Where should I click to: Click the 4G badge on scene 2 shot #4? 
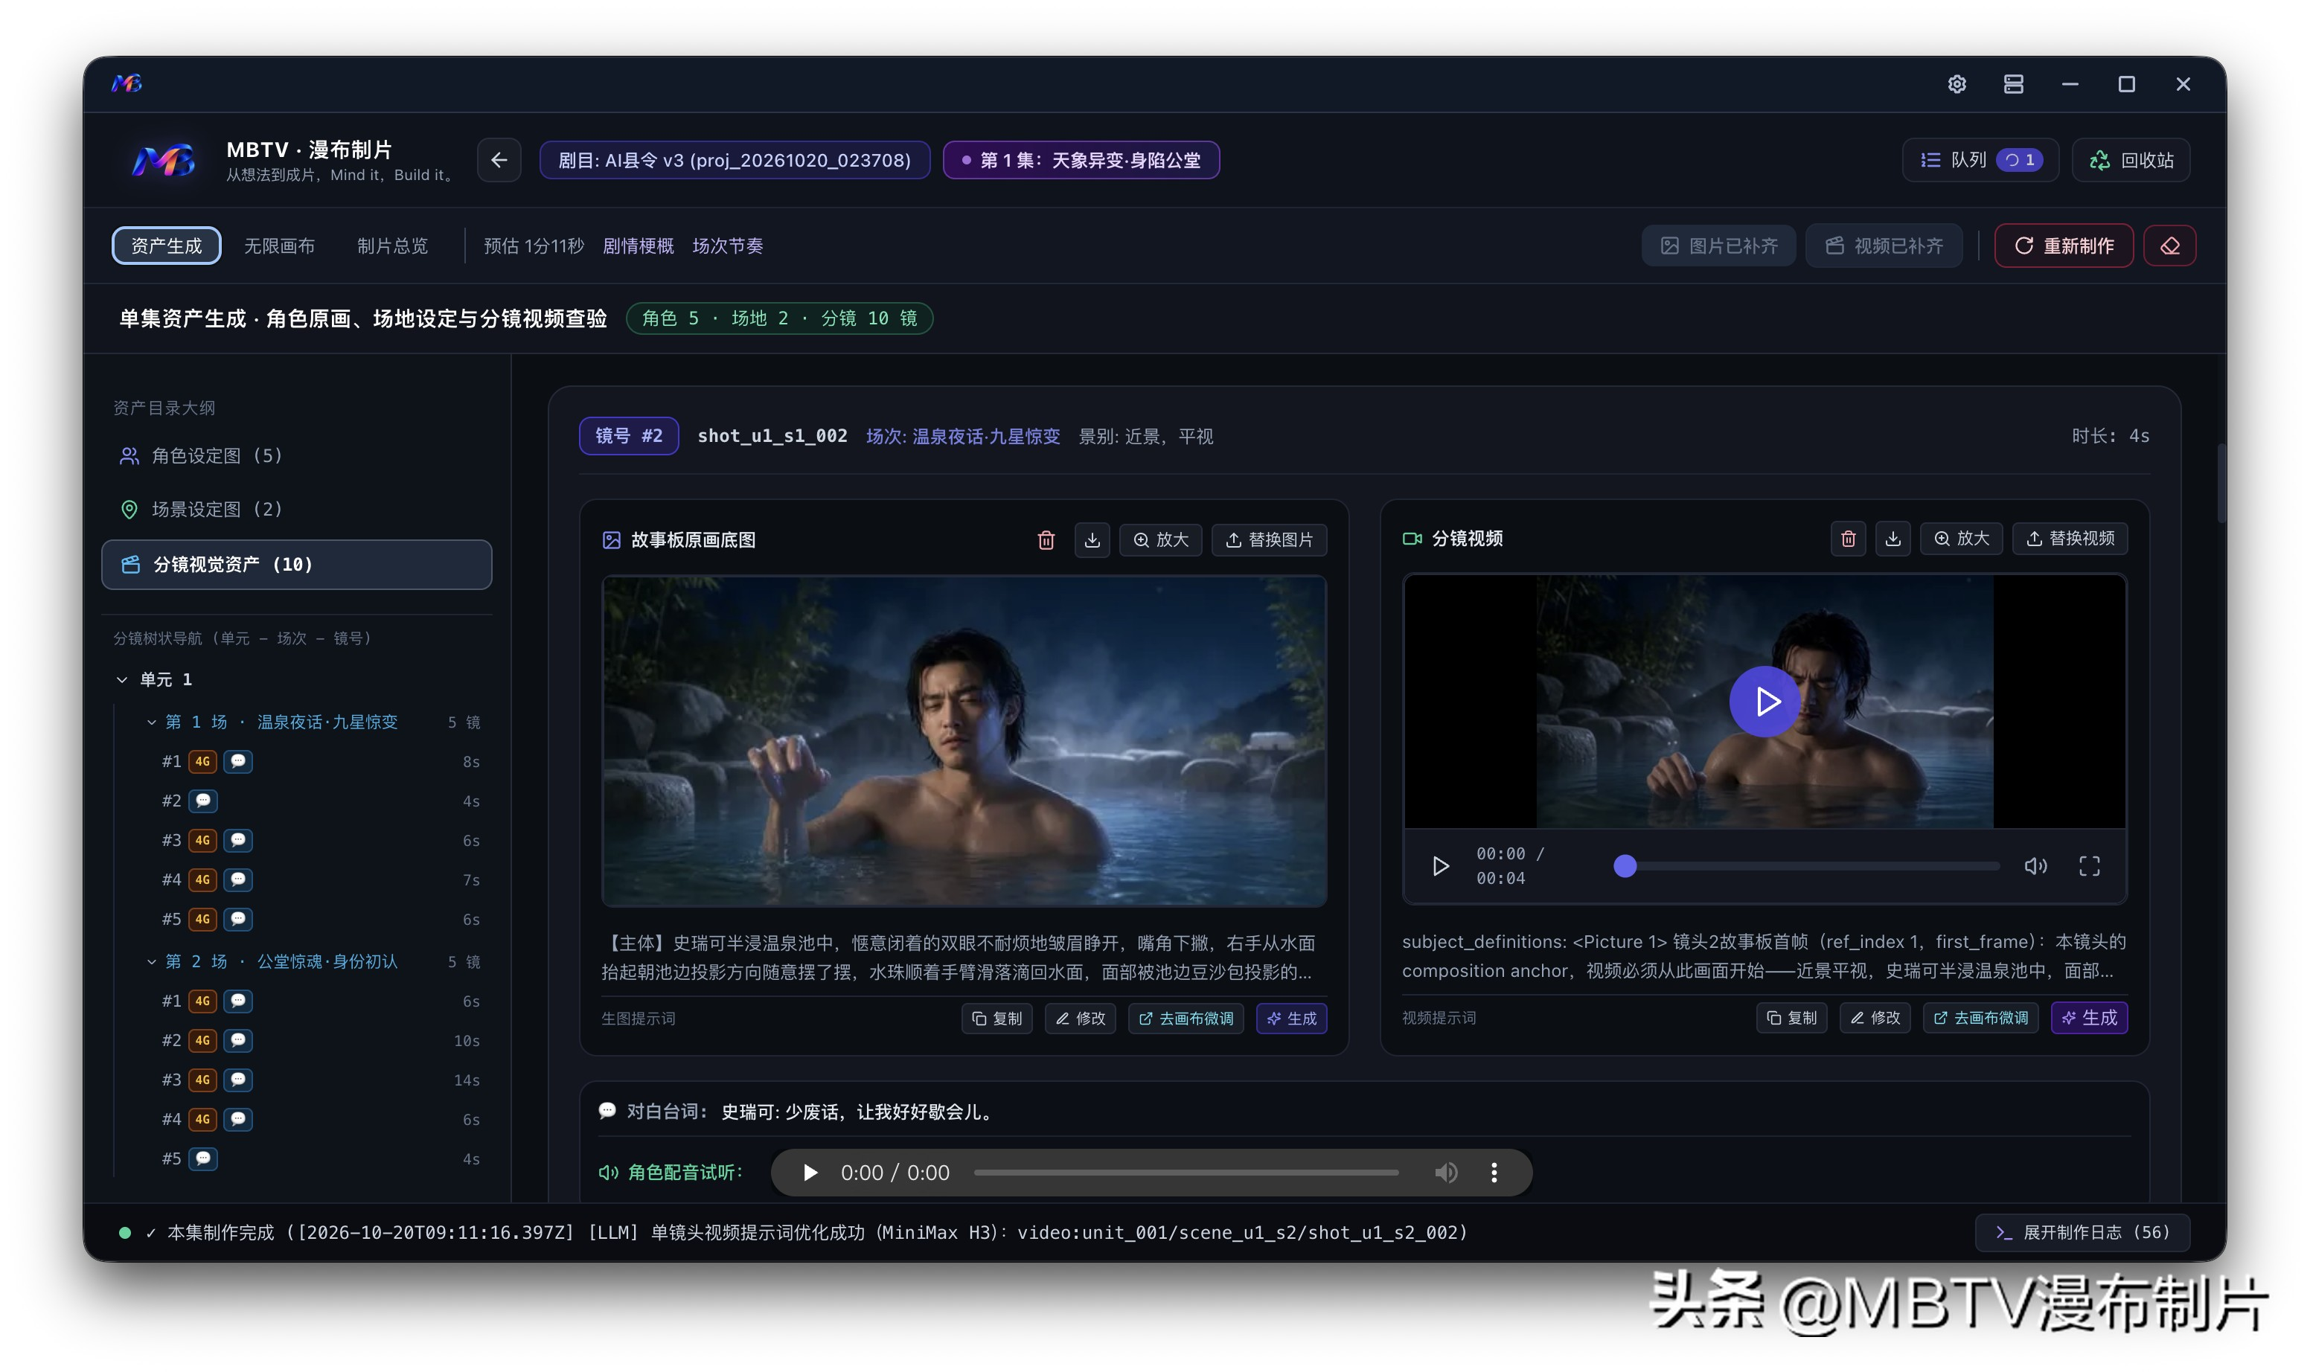(202, 1120)
